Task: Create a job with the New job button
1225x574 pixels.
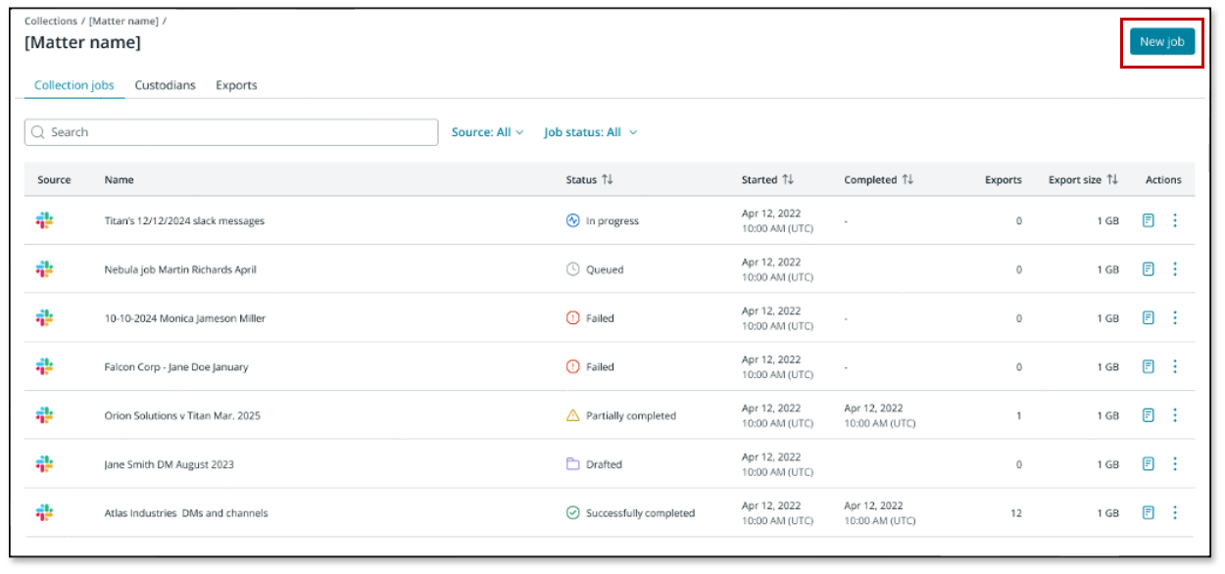Action: tap(1161, 42)
